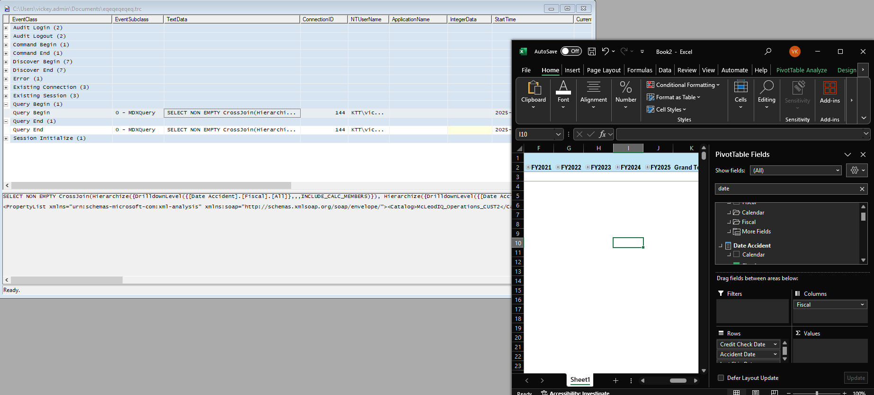Open the VK account avatar

pyautogui.click(x=795, y=52)
